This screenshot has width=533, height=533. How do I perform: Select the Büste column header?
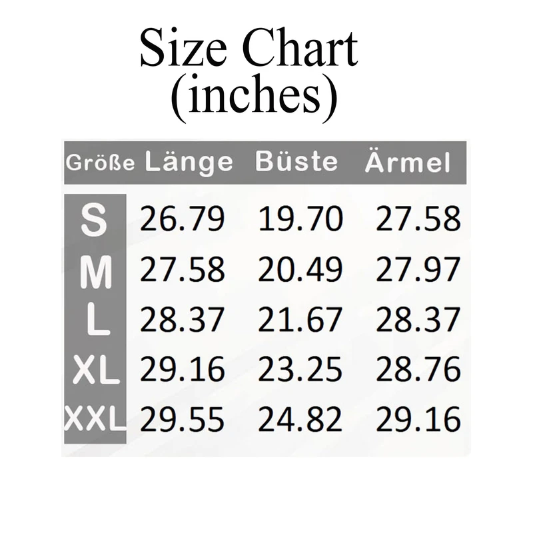[296, 162]
